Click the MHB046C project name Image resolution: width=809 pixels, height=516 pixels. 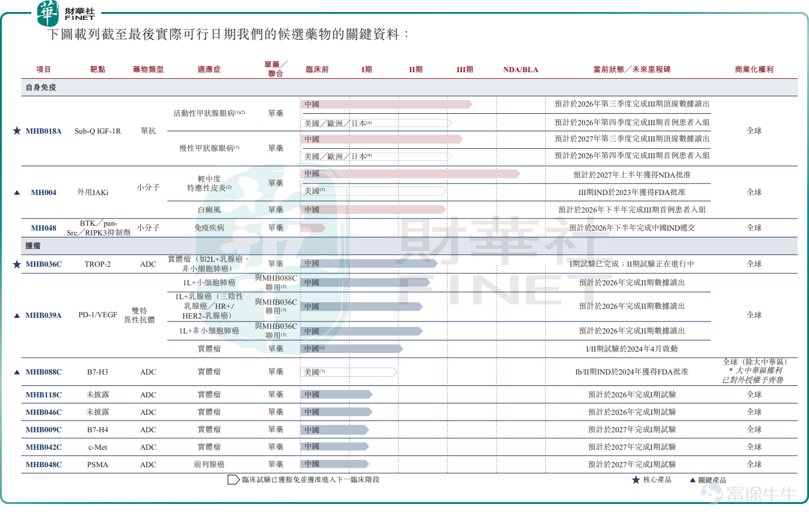click(44, 412)
